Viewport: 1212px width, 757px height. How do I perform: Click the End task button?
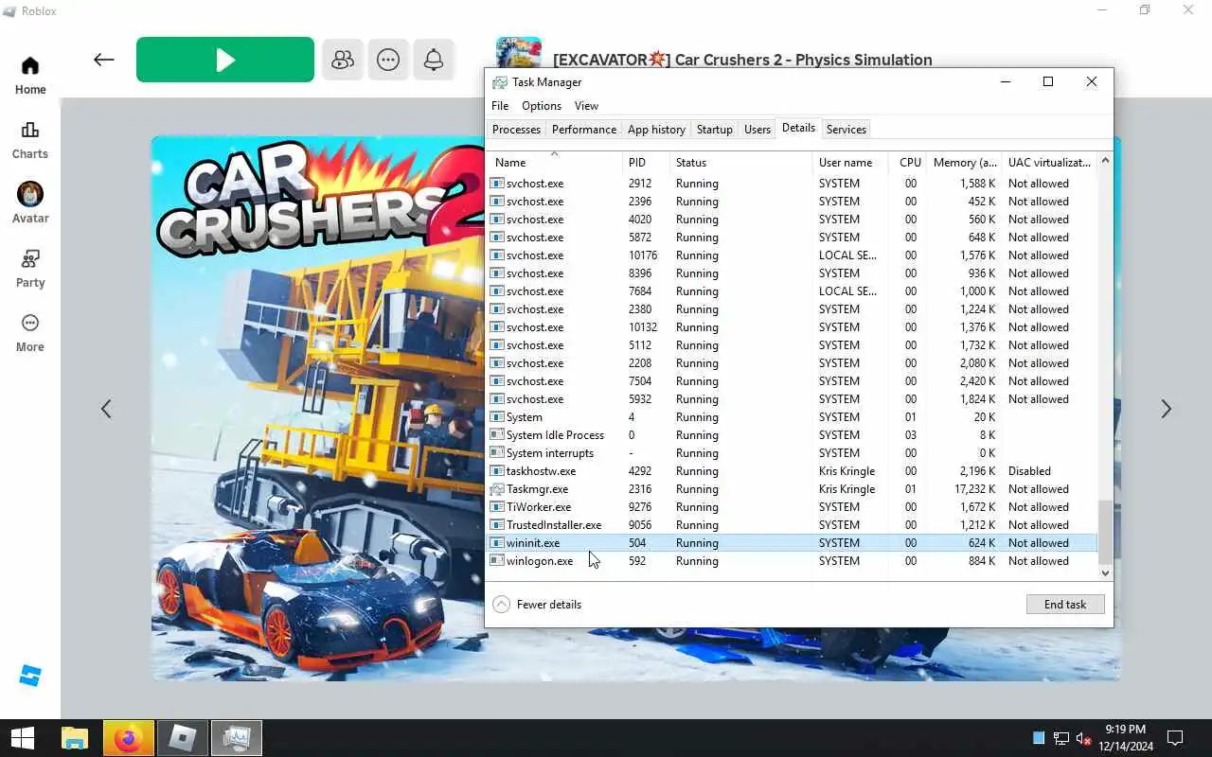pyautogui.click(x=1065, y=605)
